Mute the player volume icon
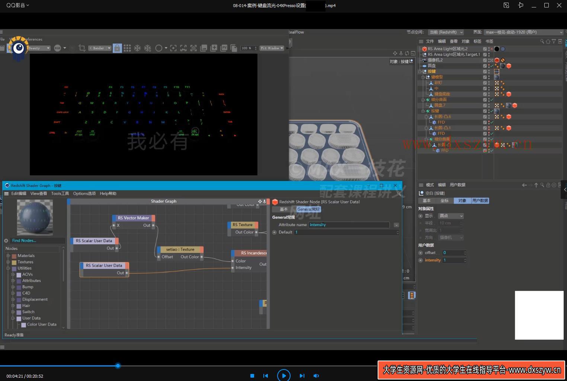567x381 pixels. (x=316, y=376)
